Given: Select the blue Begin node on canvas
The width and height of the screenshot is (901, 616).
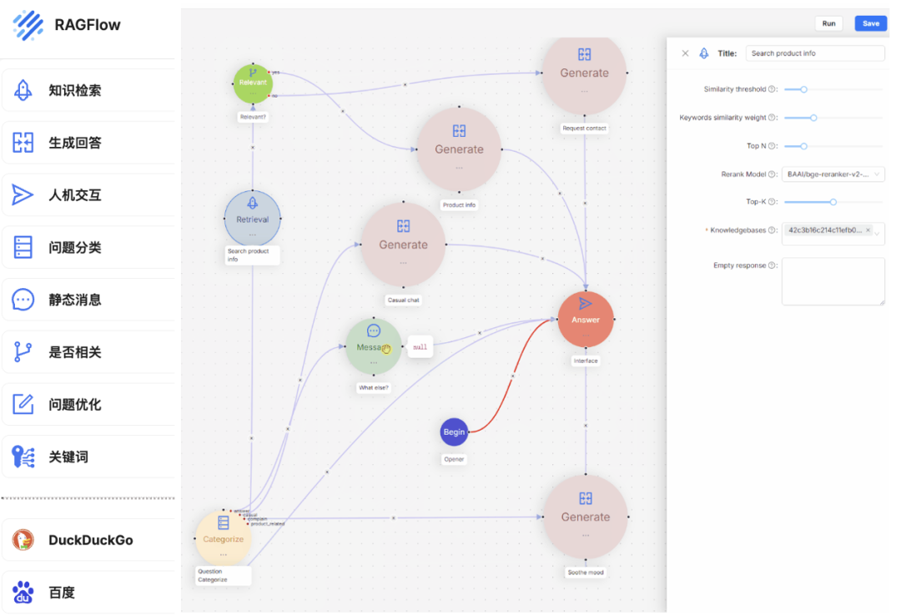Looking at the screenshot, I should (454, 432).
